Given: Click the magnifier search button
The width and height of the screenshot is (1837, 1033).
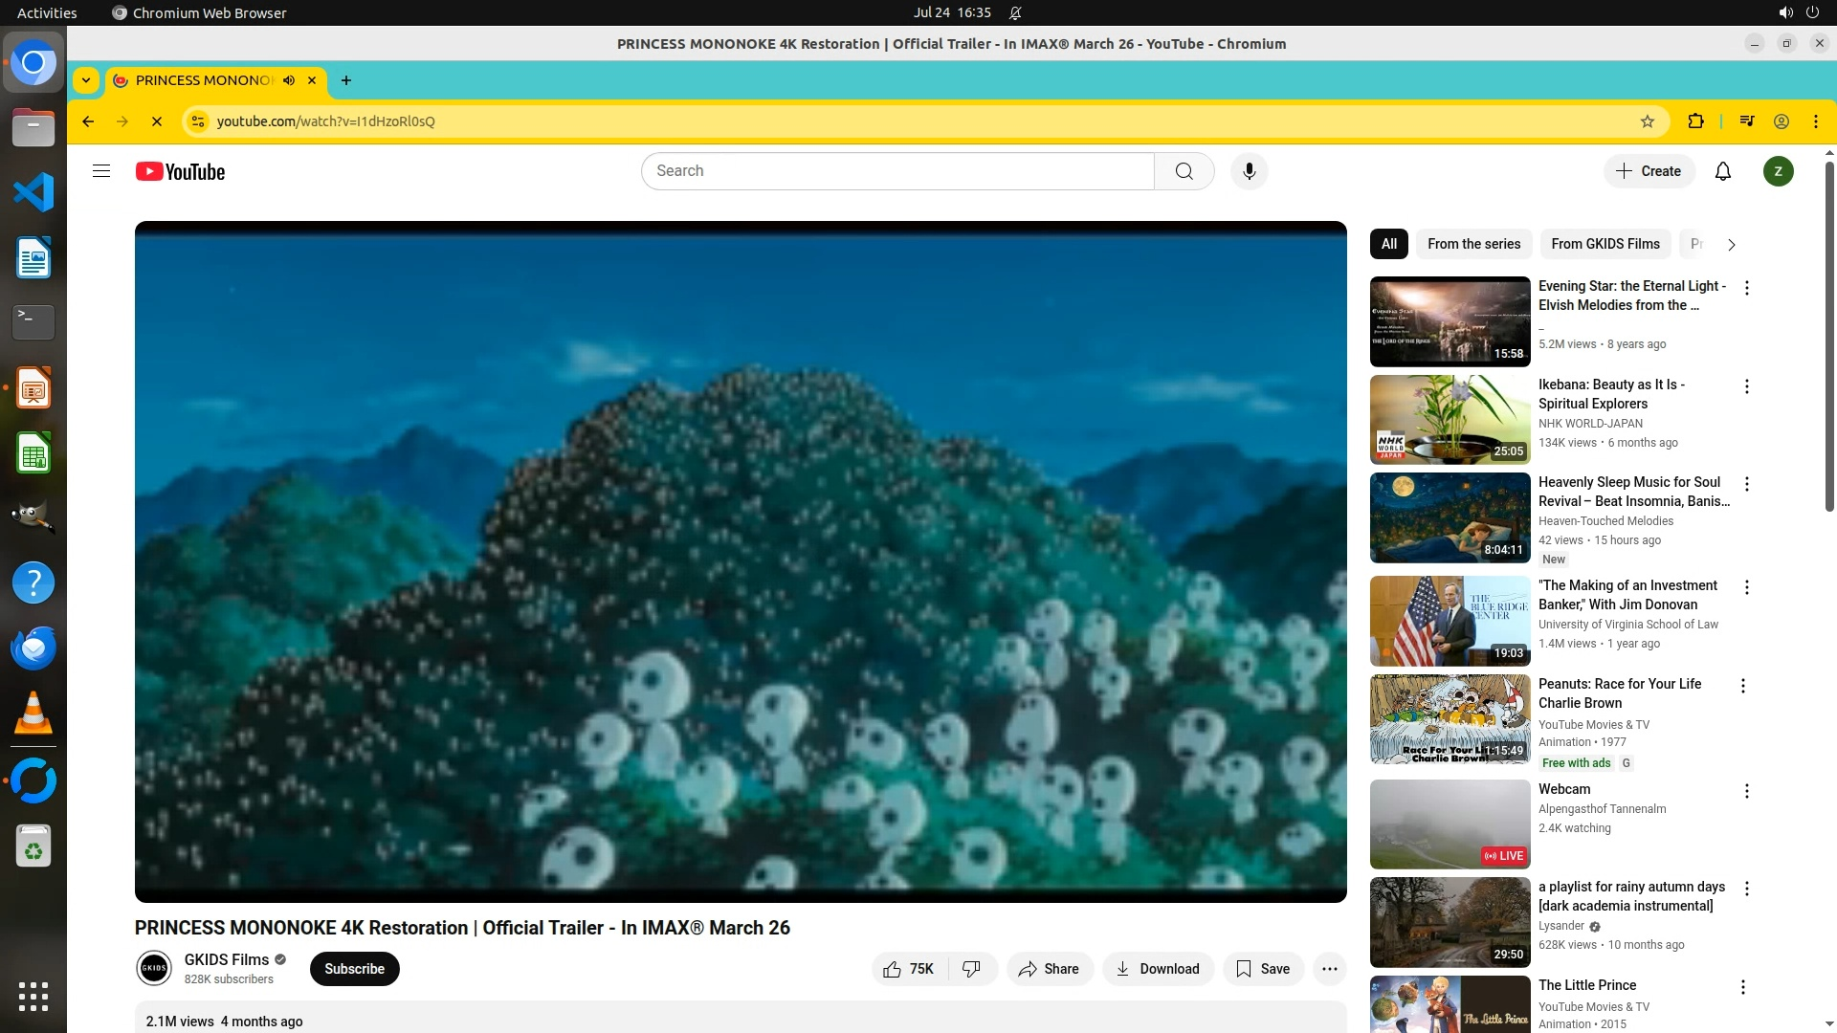Looking at the screenshot, I should tap(1184, 171).
